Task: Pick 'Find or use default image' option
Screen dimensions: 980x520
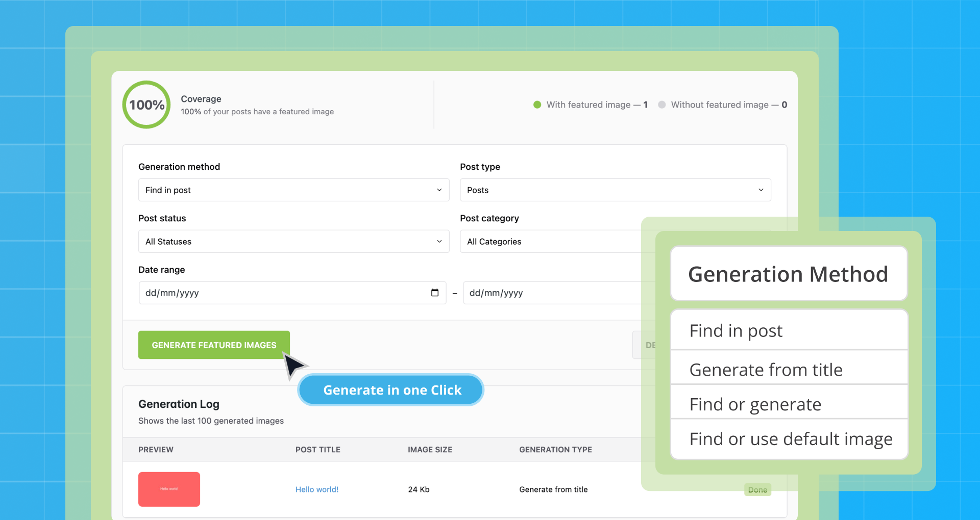Action: coord(791,438)
